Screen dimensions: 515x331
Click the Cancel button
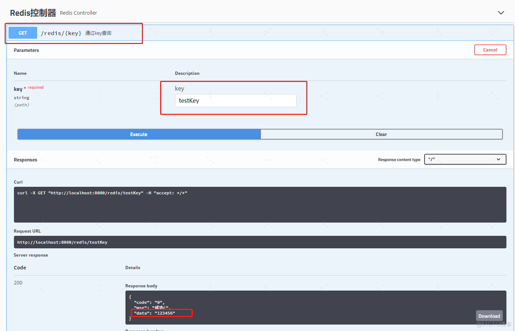click(490, 50)
